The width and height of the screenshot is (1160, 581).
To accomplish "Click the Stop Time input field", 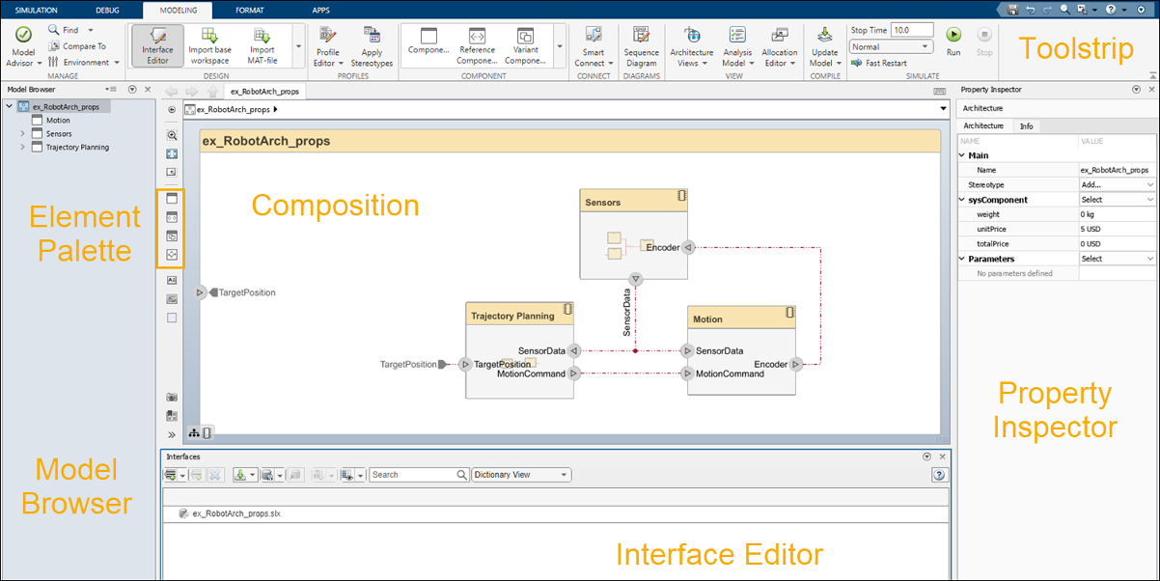I will (x=912, y=30).
